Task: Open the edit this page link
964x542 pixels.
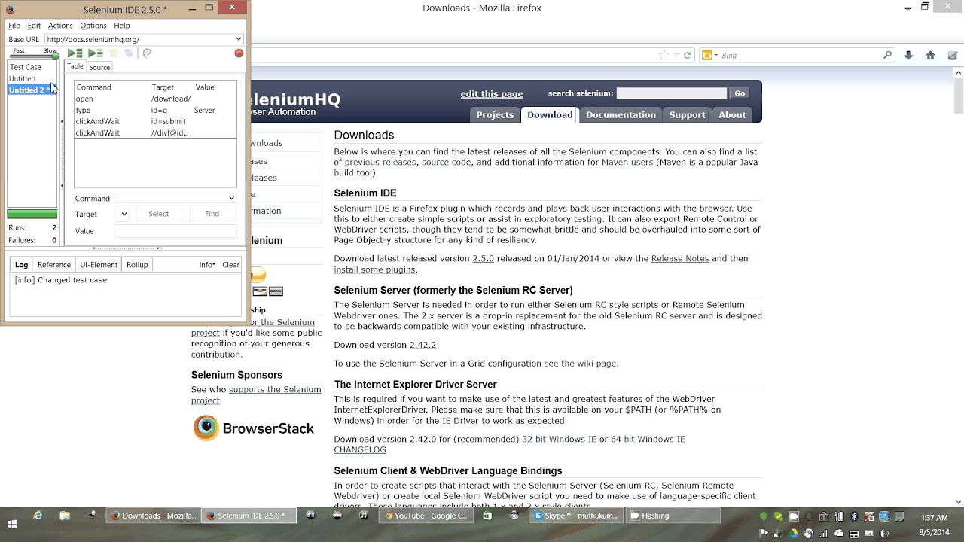Action: 492,94
